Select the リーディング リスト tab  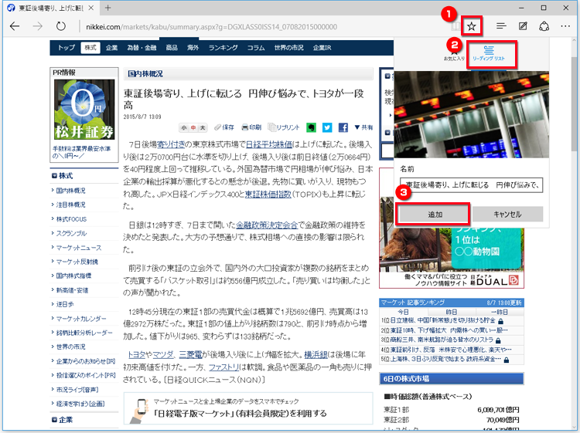488,53
